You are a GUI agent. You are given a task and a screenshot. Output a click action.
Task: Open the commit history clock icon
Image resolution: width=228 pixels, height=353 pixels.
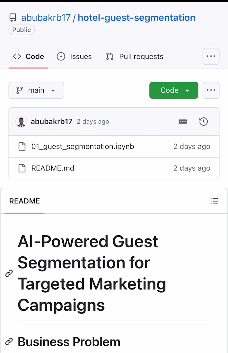pos(204,122)
